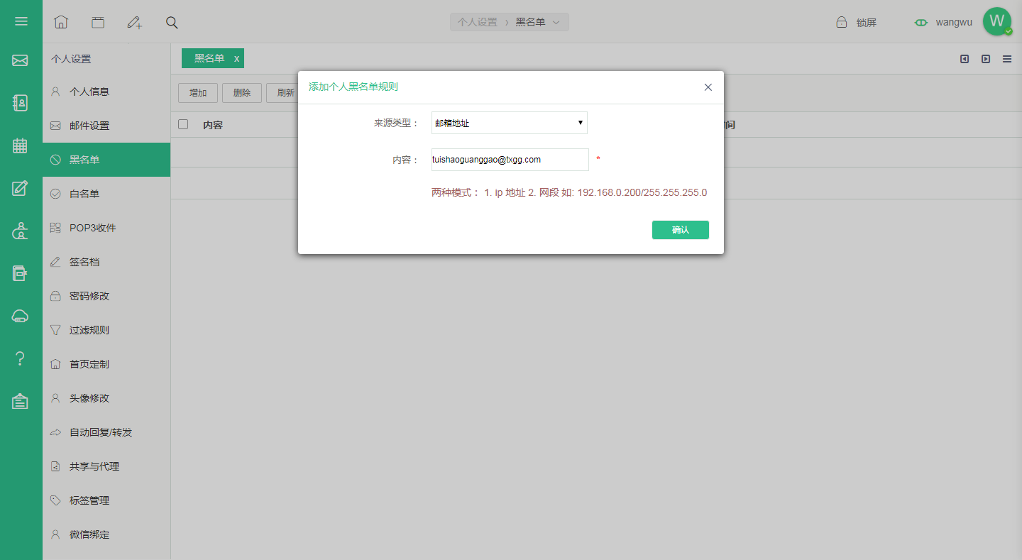Close the 黑名单 tab with x
This screenshot has height=560, width=1022.
237,58
